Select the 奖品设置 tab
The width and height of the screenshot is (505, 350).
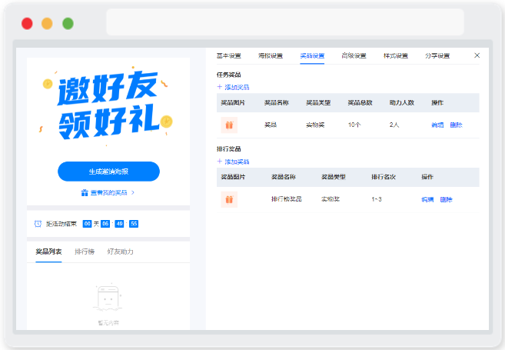tap(312, 55)
